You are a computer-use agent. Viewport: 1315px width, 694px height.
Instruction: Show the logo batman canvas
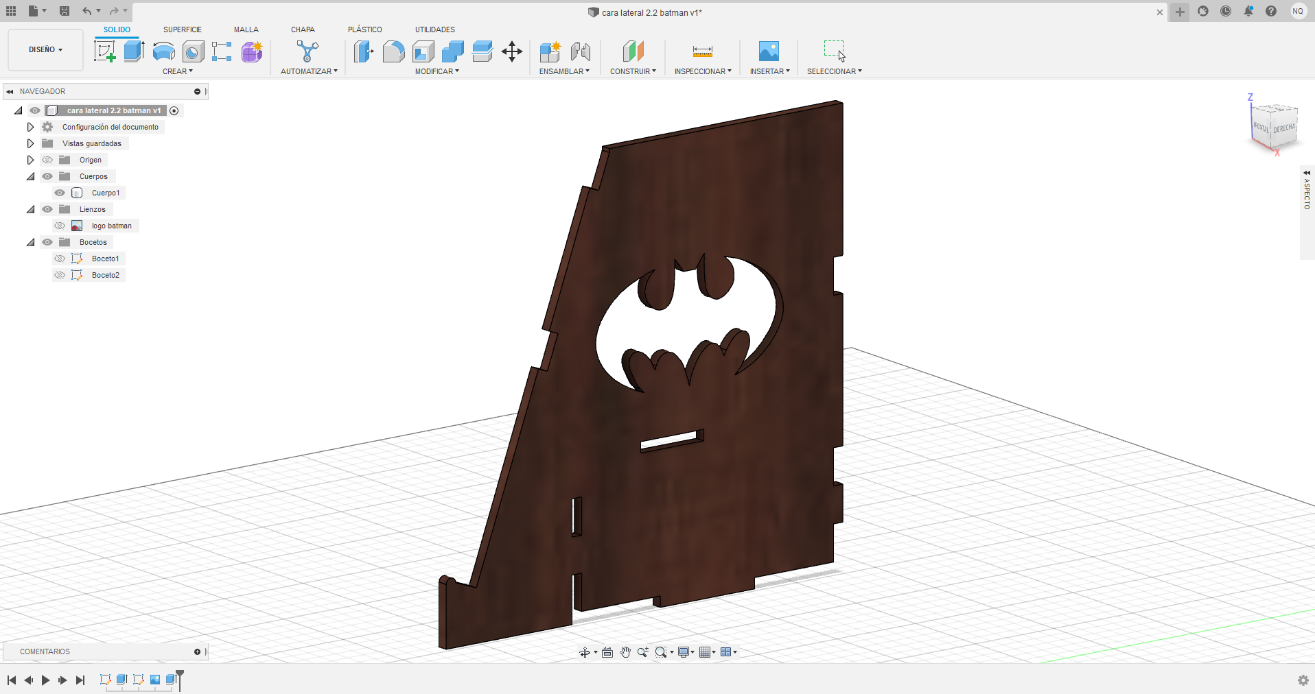60,226
